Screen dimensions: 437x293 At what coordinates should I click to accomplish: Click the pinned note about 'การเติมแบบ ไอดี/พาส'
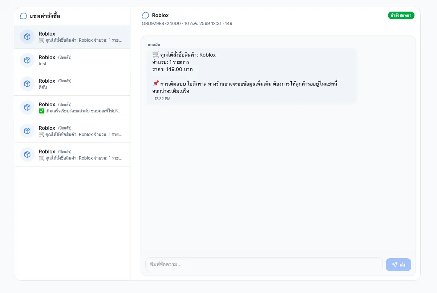pyautogui.click(x=245, y=87)
